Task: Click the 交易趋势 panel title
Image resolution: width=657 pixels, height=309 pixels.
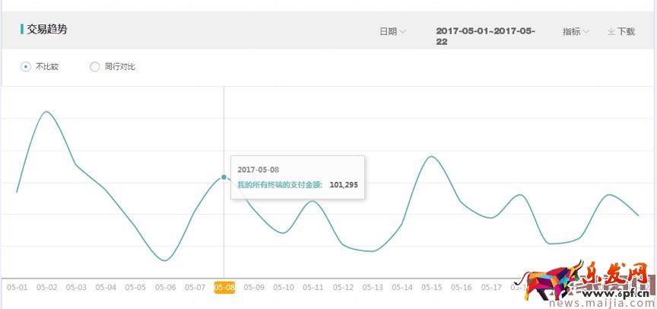Action: point(47,30)
